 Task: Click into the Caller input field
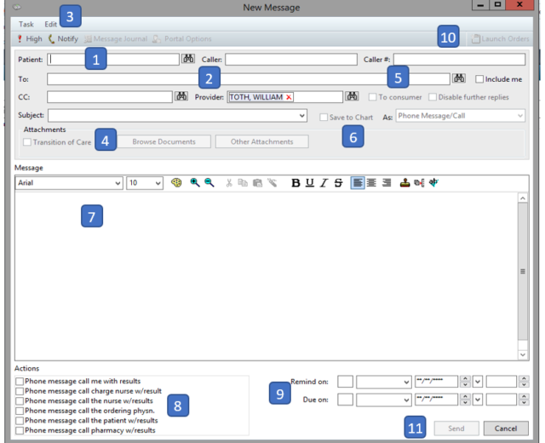point(291,60)
